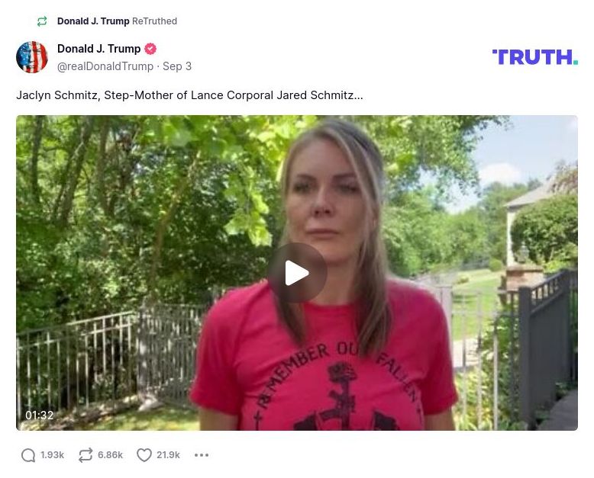Click the 01:32 video duration label
The width and height of the screenshot is (594, 478).
[40, 415]
